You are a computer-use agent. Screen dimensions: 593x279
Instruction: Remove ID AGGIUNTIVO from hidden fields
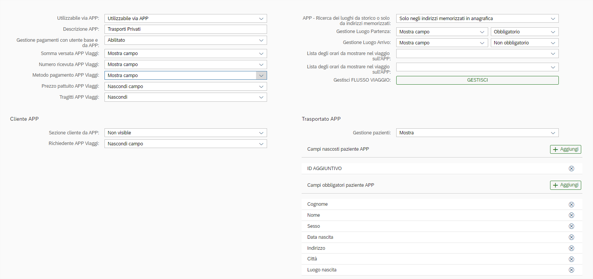coord(571,169)
